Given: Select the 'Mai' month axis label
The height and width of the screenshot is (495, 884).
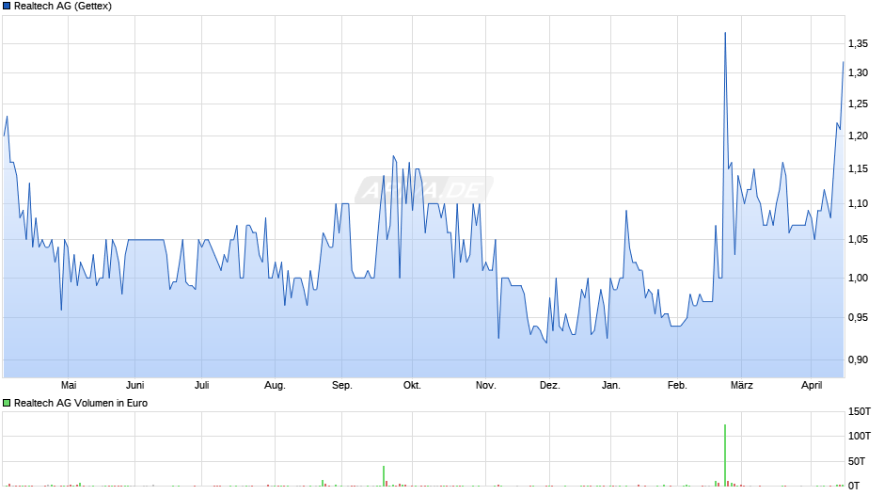Looking at the screenshot, I should [x=69, y=385].
